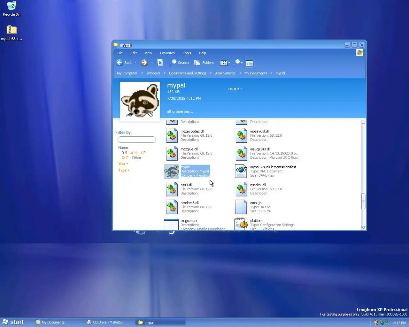Select nssckbi.dll file icon
The width and height of the screenshot is (409, 327).
click(241, 189)
